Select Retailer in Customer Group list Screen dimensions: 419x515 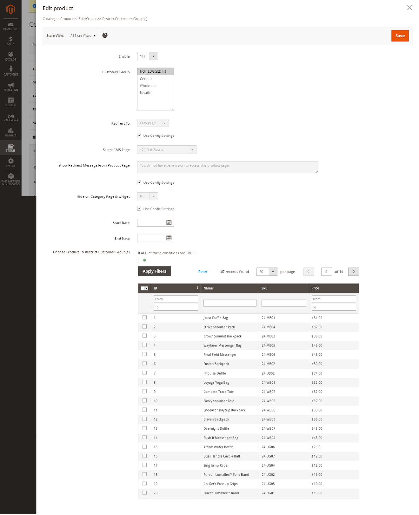click(x=146, y=93)
